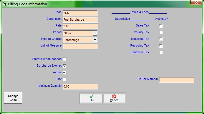Check the Cost checkbox
Screen dimensions: 204x114
click(x=64, y=79)
